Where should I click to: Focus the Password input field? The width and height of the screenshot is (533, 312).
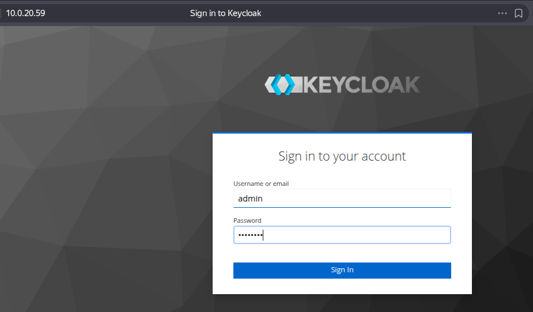342,235
